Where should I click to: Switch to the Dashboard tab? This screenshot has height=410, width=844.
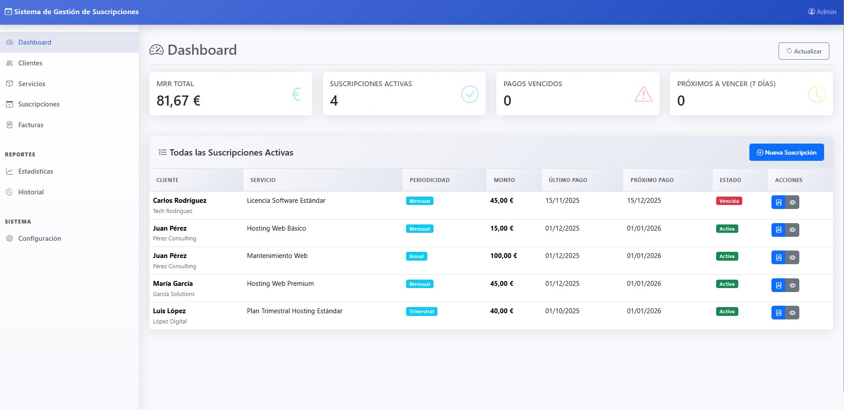tap(35, 42)
